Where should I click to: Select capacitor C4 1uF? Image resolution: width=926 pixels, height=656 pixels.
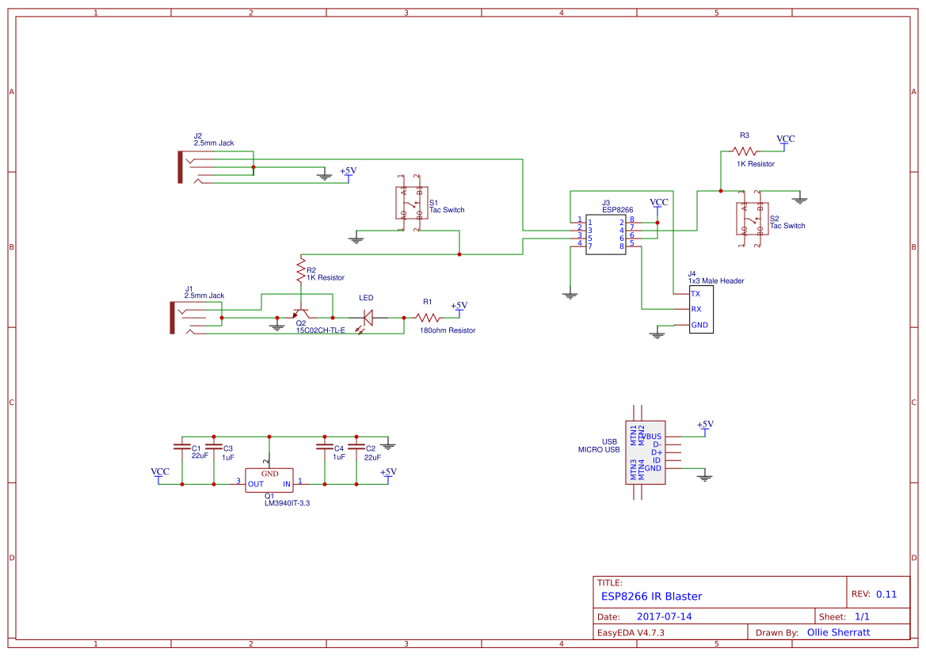326,448
